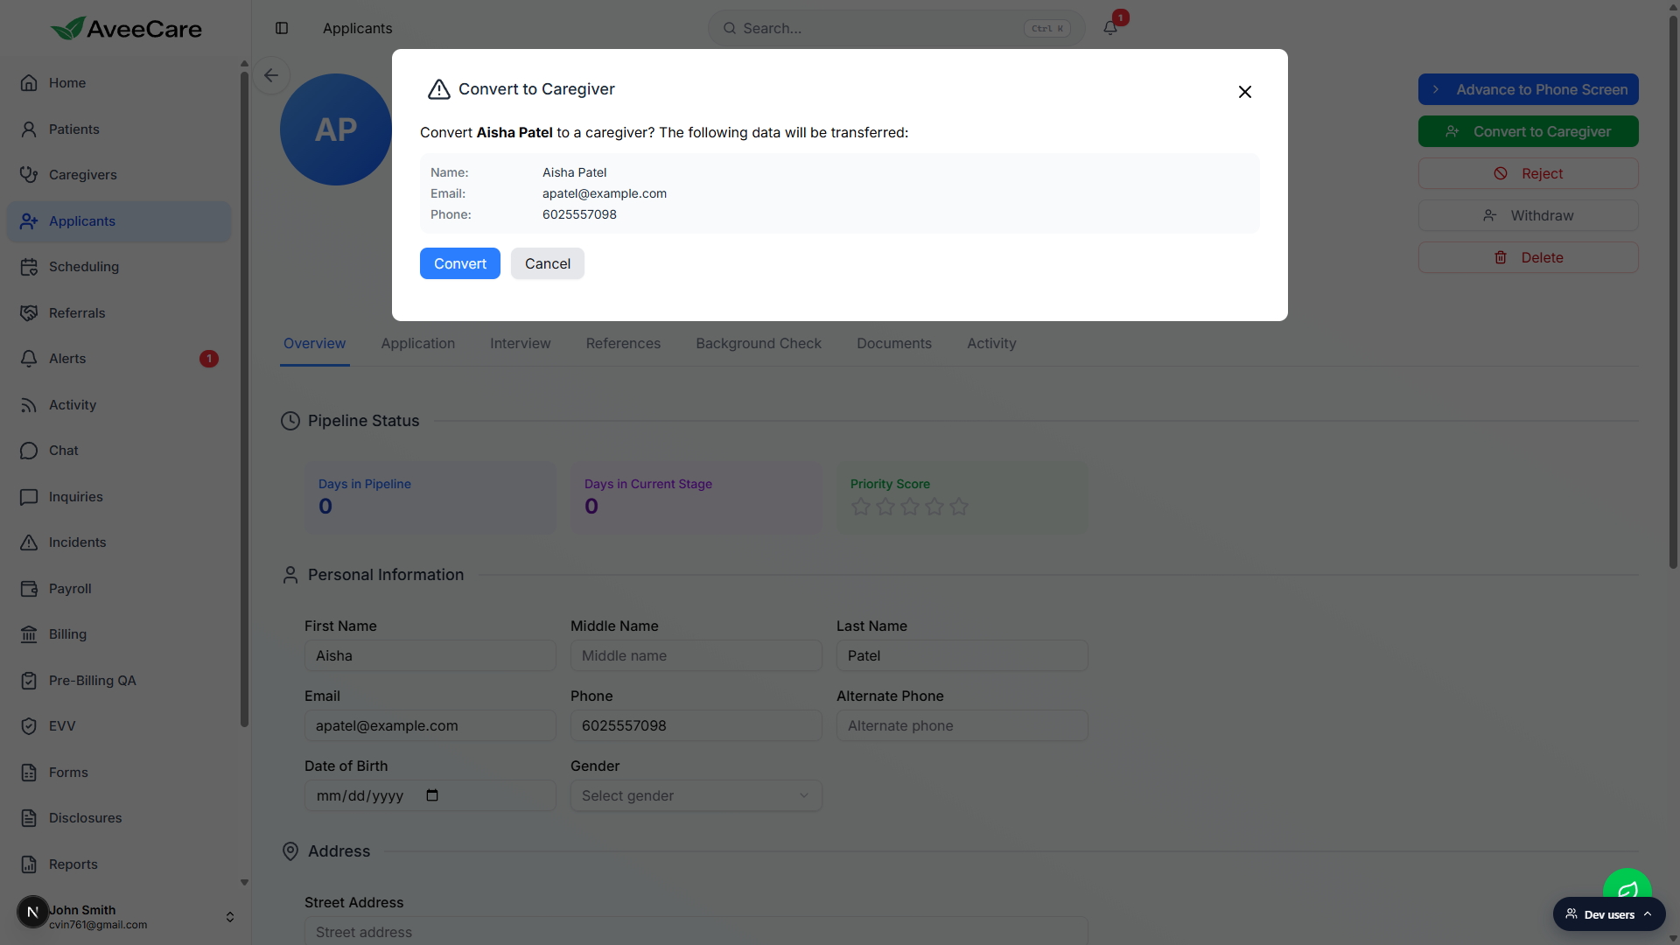Click the Home icon in sidebar
This screenshot has width=1680, height=945.
(x=29, y=83)
